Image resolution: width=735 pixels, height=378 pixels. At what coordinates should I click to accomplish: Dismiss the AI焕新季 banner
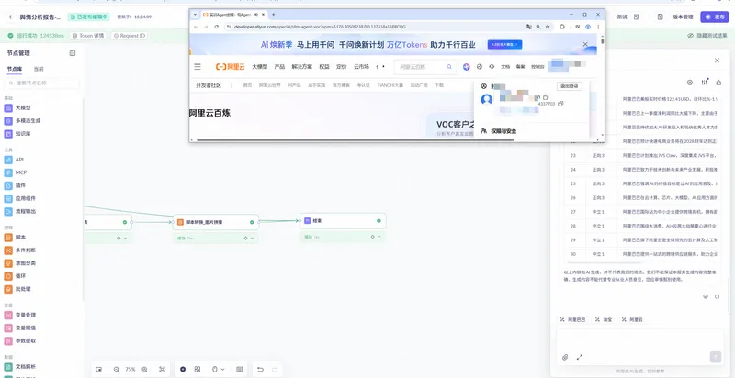click(x=585, y=44)
